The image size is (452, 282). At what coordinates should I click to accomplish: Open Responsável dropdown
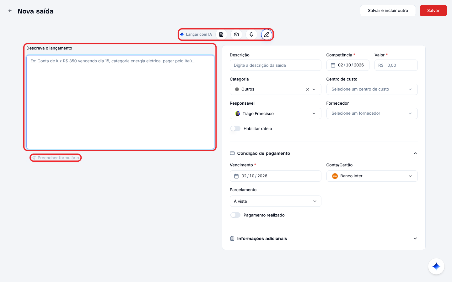tap(275, 113)
